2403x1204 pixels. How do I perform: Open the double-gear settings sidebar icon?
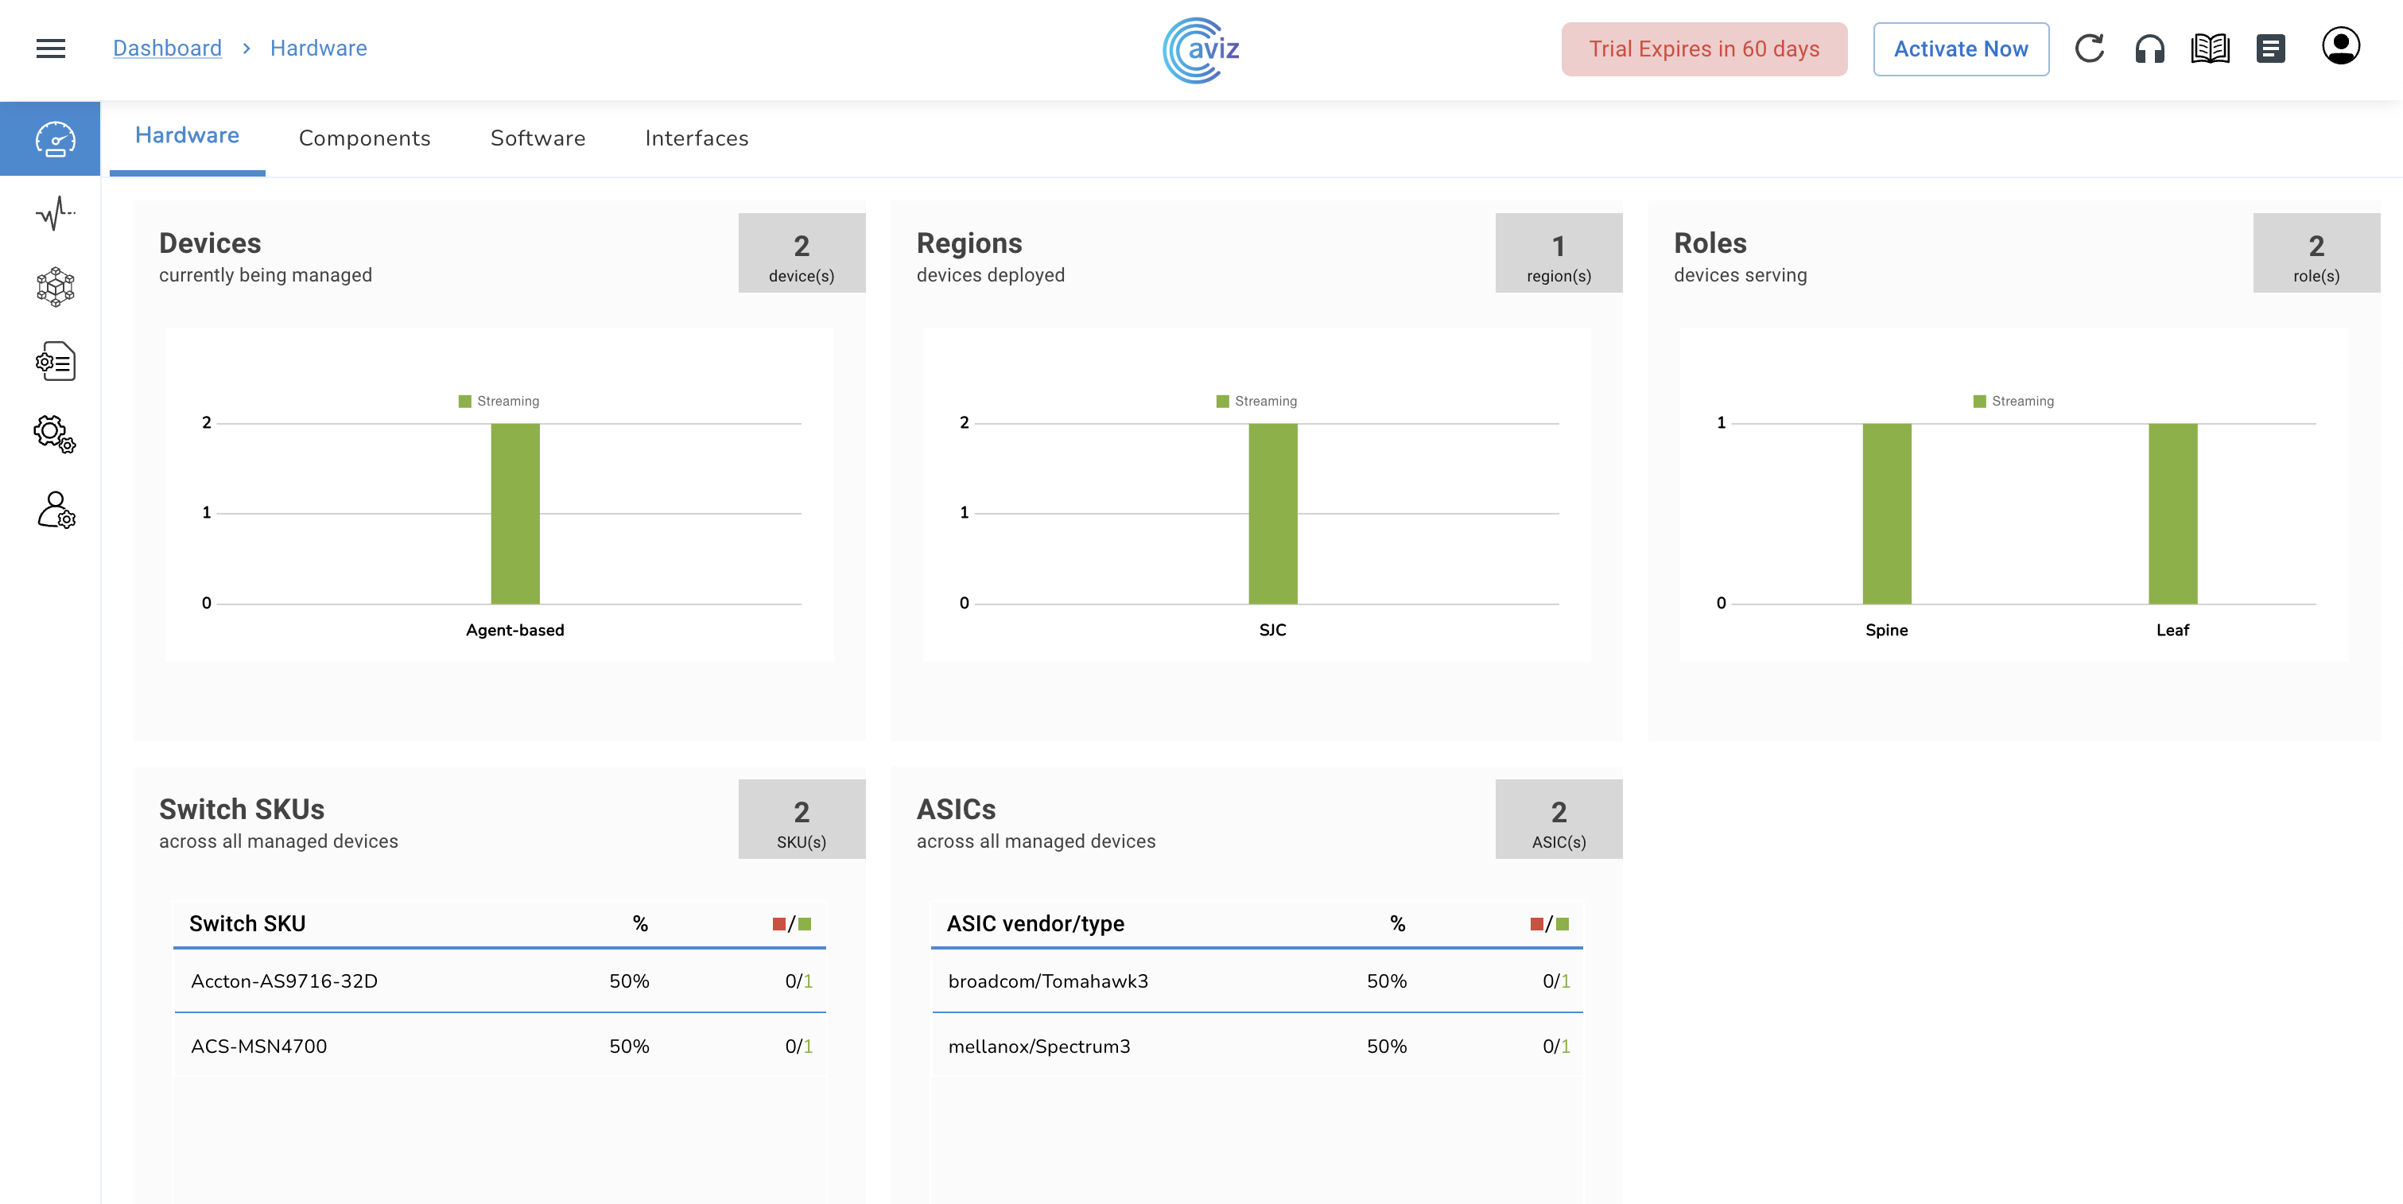click(x=55, y=434)
